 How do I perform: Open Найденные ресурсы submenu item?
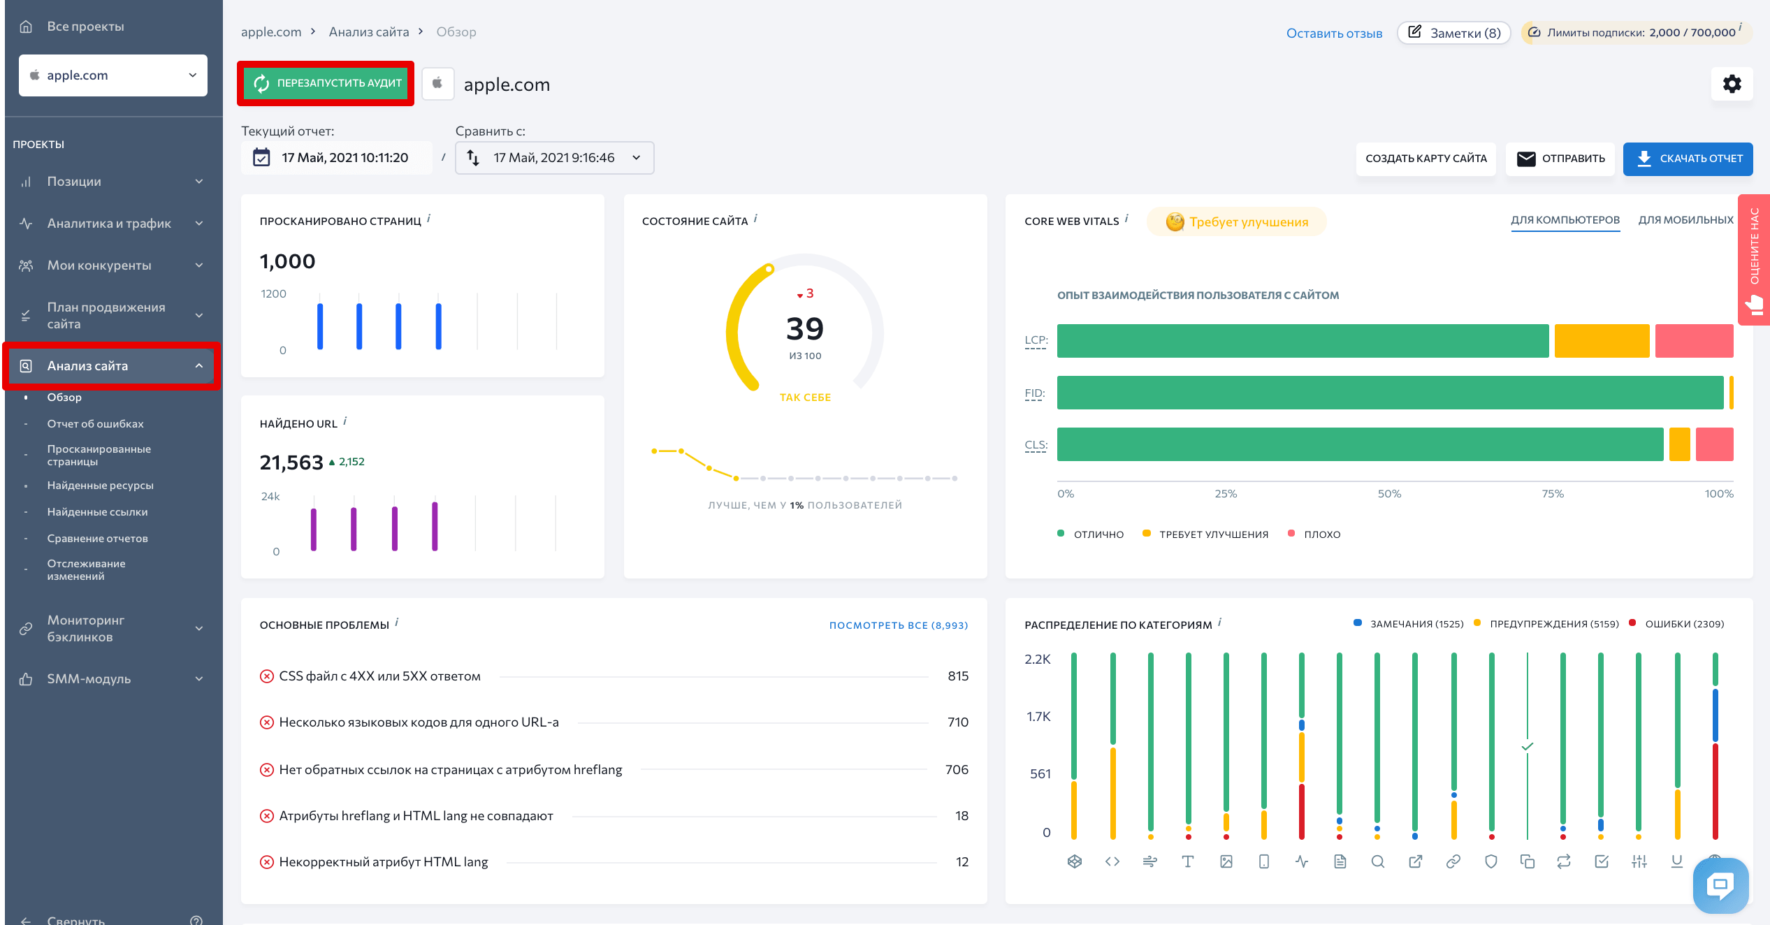click(x=100, y=486)
